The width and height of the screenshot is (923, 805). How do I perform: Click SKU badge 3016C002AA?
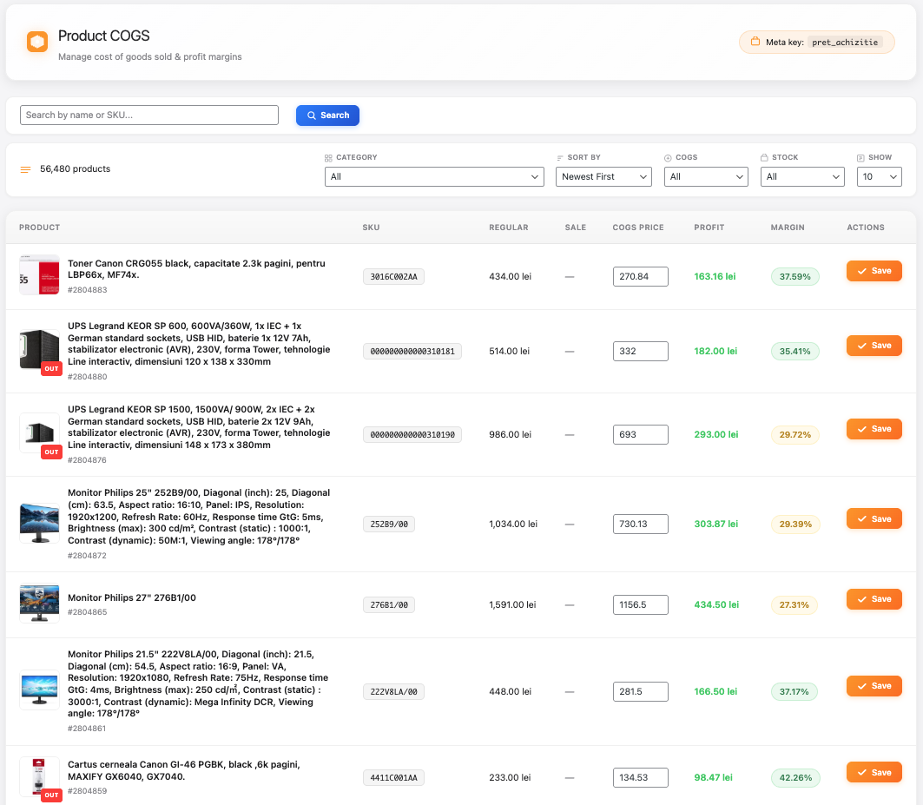394,277
